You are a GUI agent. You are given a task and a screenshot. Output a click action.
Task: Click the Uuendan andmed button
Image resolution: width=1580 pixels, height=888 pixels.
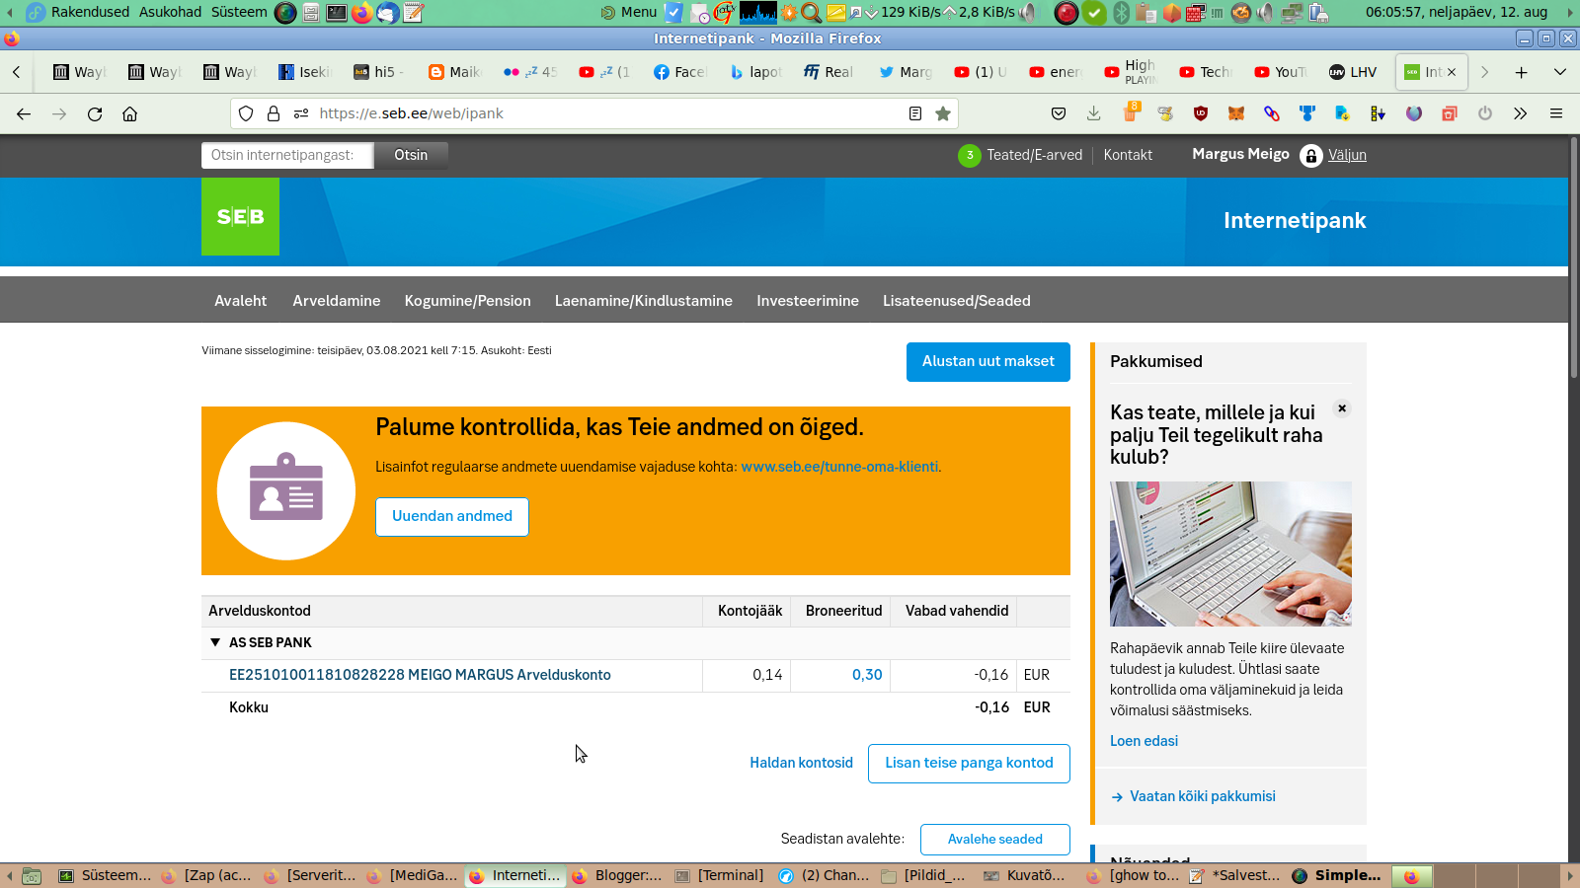pos(452,517)
